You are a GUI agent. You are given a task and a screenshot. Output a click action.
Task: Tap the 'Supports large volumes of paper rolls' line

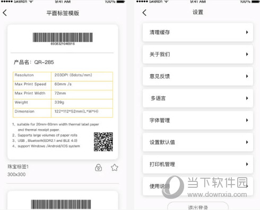[45, 135]
